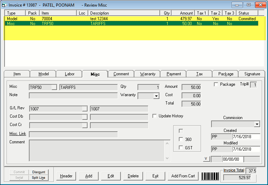Open the Labor tab

tap(69, 74)
